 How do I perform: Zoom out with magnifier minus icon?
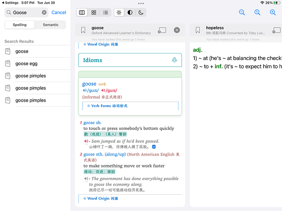pyautogui.click(x=242, y=12)
